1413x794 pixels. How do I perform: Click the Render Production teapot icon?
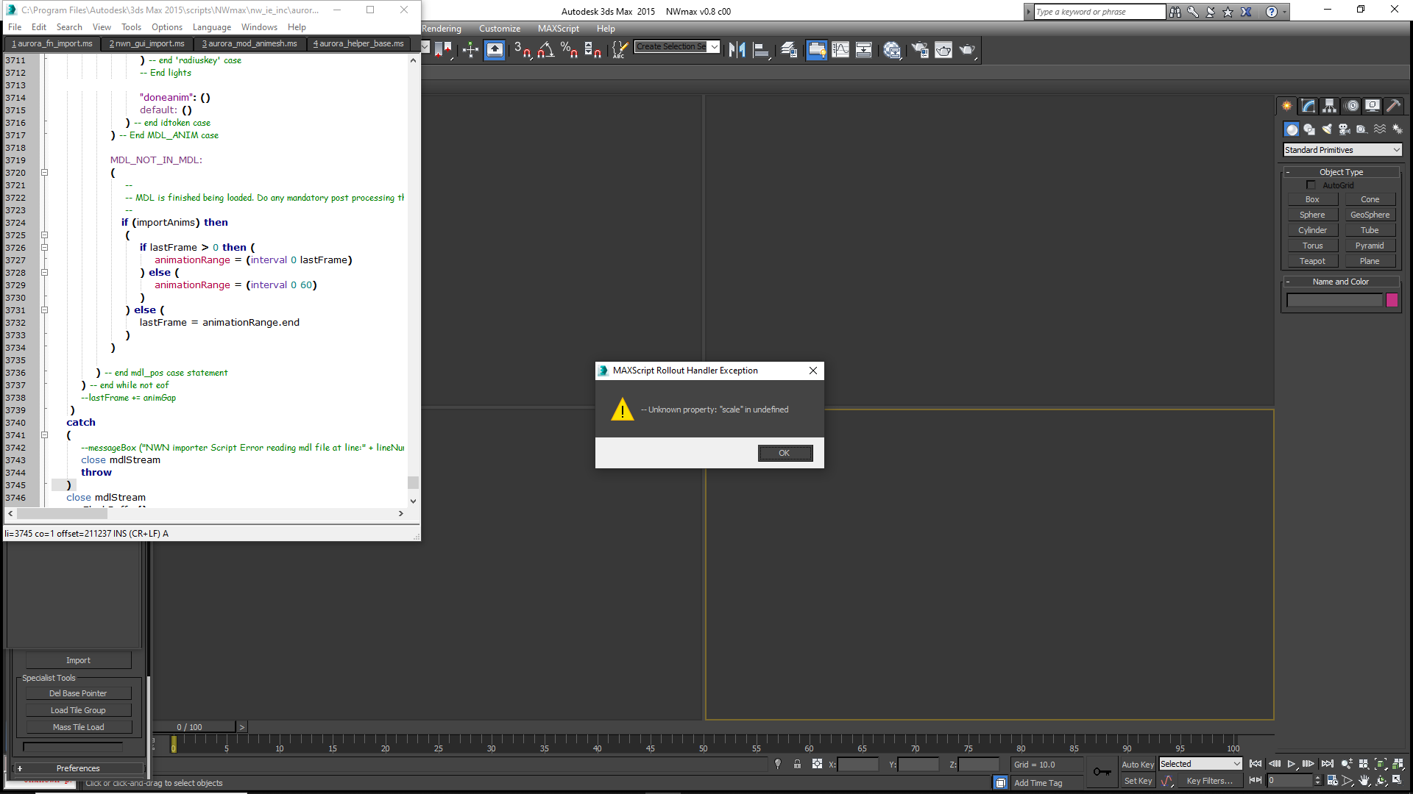coord(967,50)
